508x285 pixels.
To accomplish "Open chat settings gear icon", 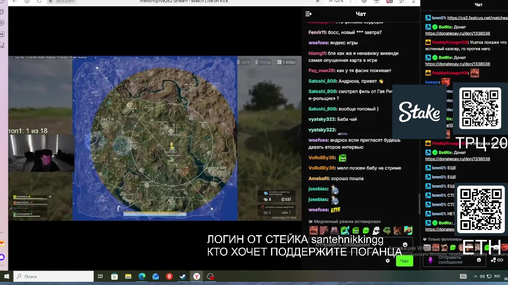I will click(x=388, y=261).
